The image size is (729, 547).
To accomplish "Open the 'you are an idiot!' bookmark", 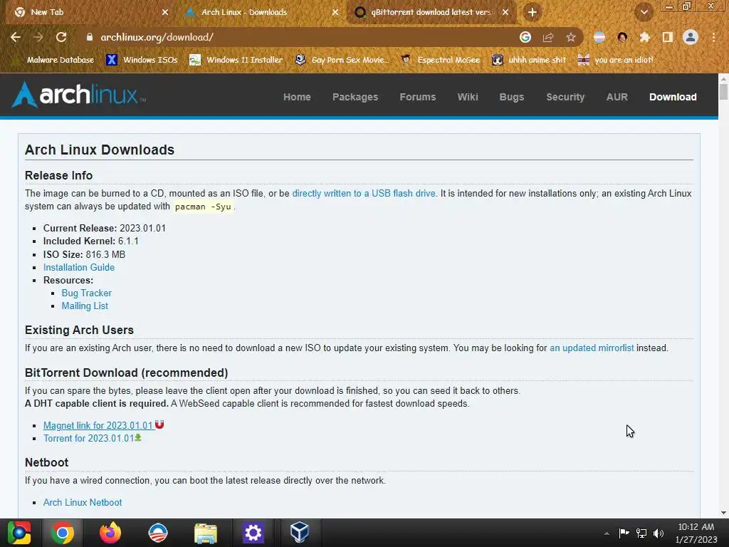I will [x=616, y=60].
